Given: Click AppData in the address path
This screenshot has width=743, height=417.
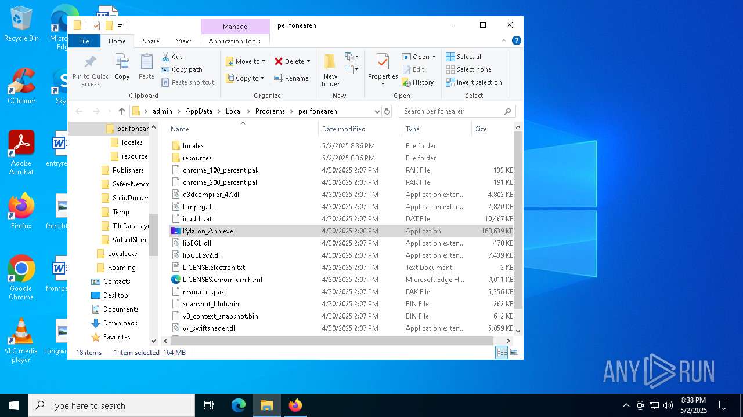Looking at the screenshot, I should point(199,111).
